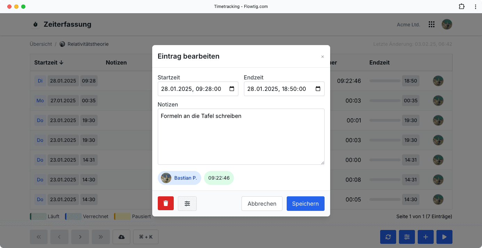The height and width of the screenshot is (248, 482).
Task: Click the Startzeit datetime input
Action: [198, 89]
